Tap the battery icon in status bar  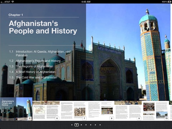[169, 2]
